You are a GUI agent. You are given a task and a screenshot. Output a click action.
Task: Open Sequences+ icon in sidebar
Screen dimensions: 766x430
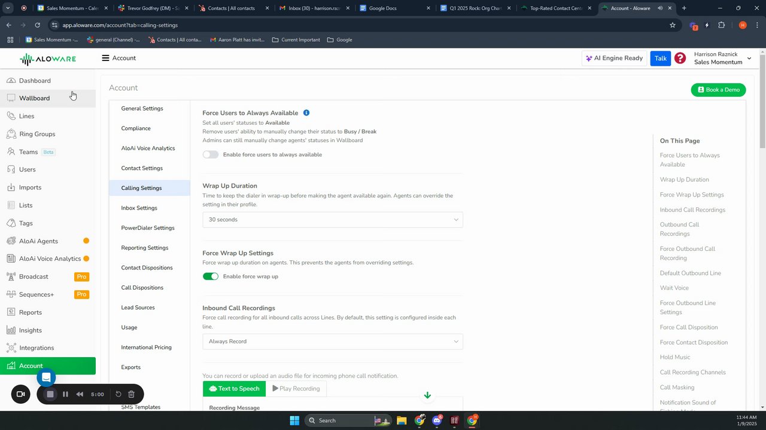coord(11,294)
